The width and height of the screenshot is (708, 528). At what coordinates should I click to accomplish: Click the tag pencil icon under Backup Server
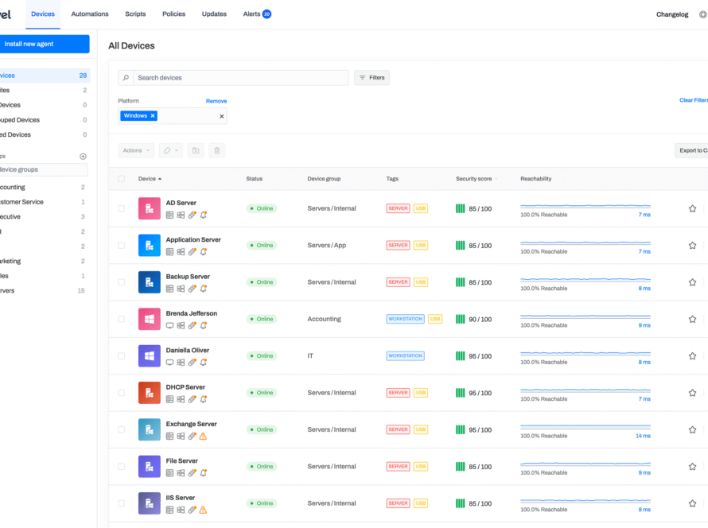[192, 289]
